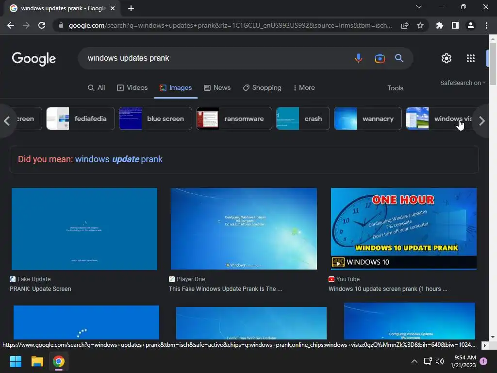
Task: Open Google Lens image search camera icon
Action: (380, 58)
